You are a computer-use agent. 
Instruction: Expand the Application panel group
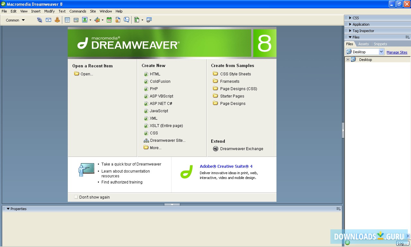pyautogui.click(x=350, y=24)
